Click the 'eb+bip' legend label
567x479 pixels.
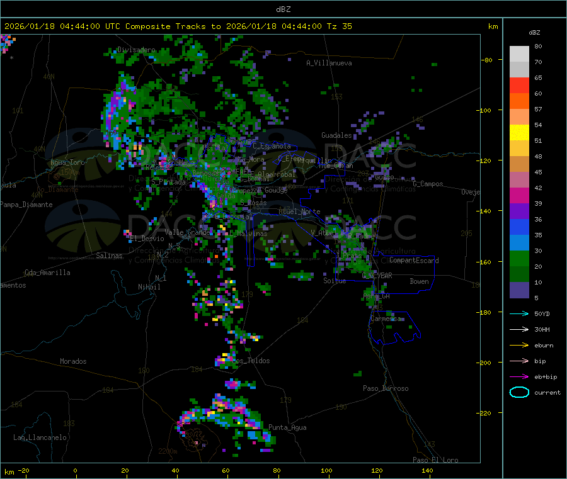pos(546,377)
